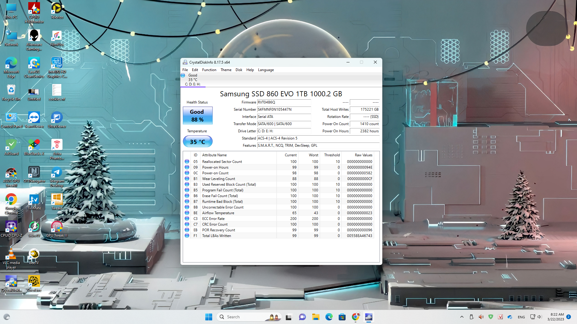Open the clock showing 8:22 AM
The image size is (577, 324).
[x=556, y=317]
